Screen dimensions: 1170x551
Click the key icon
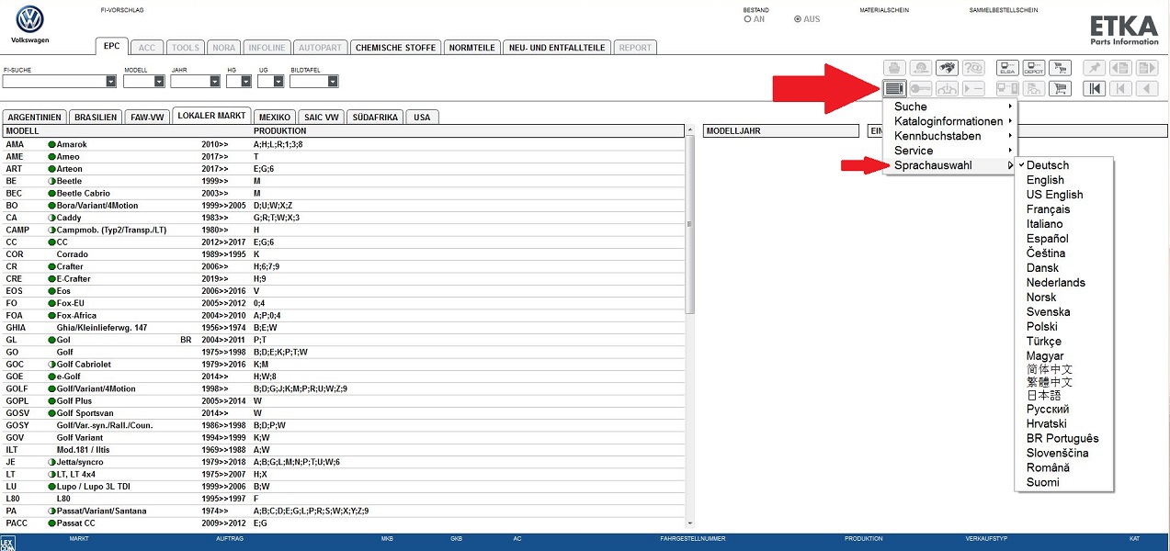click(921, 88)
